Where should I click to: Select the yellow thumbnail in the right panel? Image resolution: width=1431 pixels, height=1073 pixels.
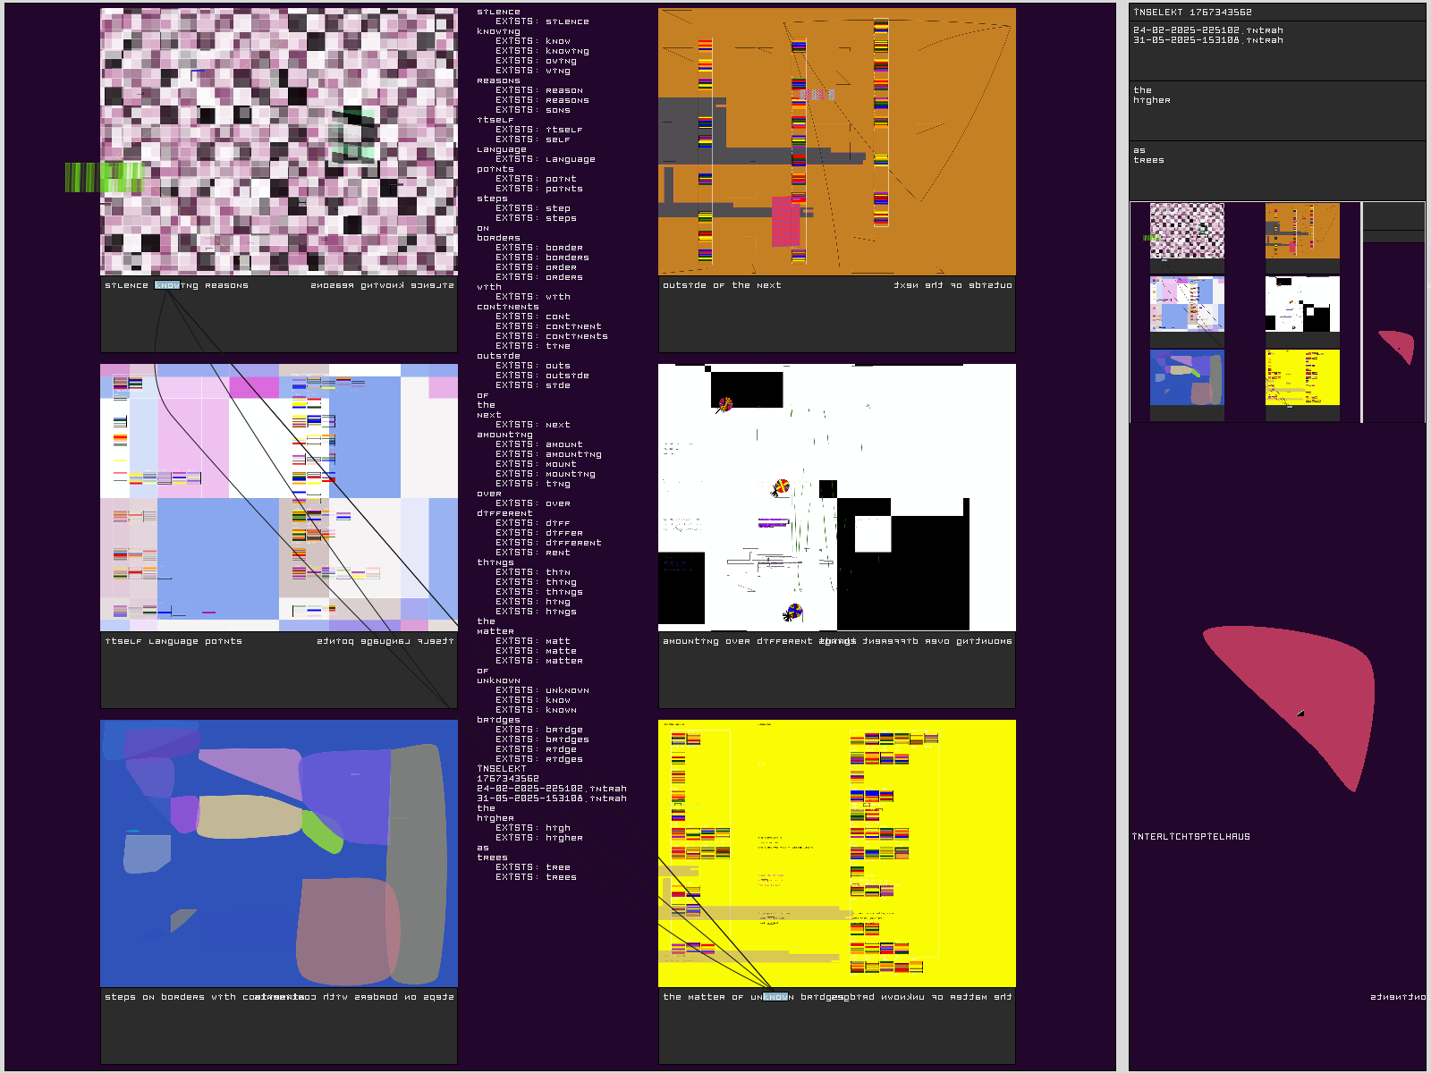point(1302,377)
